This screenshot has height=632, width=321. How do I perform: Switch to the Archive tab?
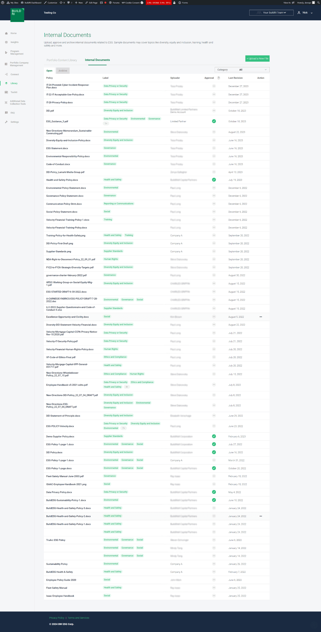(63, 71)
